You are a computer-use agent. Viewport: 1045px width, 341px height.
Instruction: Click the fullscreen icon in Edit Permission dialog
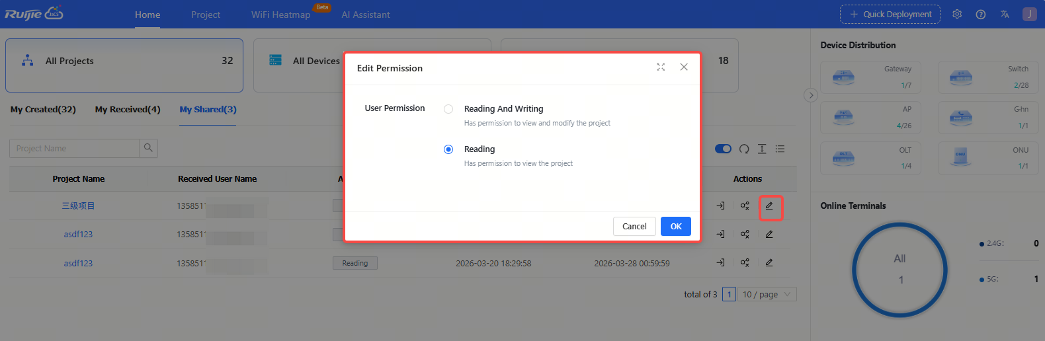click(x=661, y=67)
